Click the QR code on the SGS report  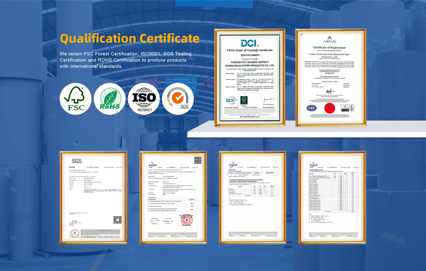(x=118, y=220)
